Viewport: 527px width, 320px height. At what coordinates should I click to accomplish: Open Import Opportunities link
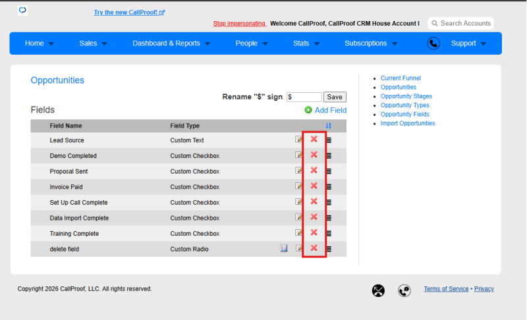[x=408, y=123]
